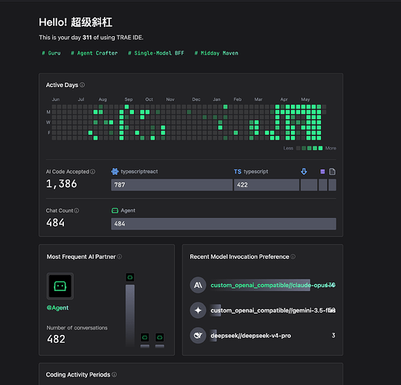Click the large Agent avatar tile
Screen dimensions: 401x385
click(60, 286)
